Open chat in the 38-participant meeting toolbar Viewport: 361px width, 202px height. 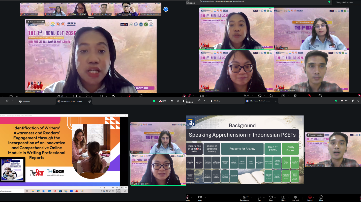click(x=75, y=96)
